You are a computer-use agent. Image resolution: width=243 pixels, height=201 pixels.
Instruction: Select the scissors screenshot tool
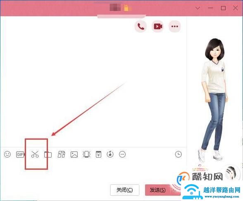[x=35, y=154]
